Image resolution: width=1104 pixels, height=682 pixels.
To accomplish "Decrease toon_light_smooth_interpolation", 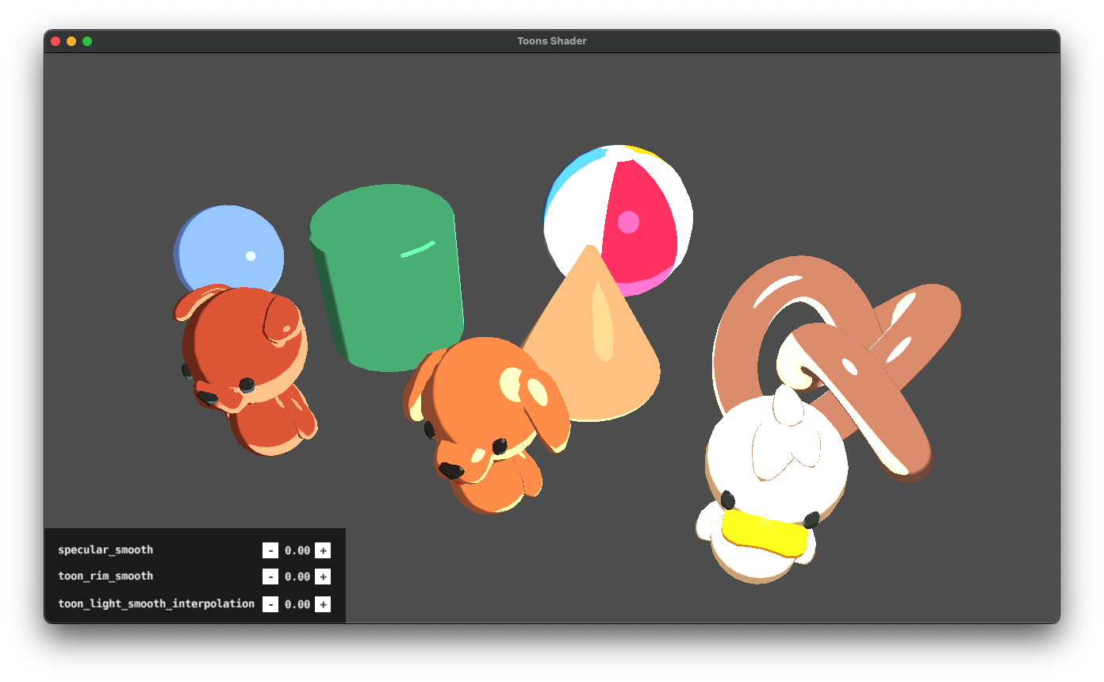I will [x=270, y=603].
